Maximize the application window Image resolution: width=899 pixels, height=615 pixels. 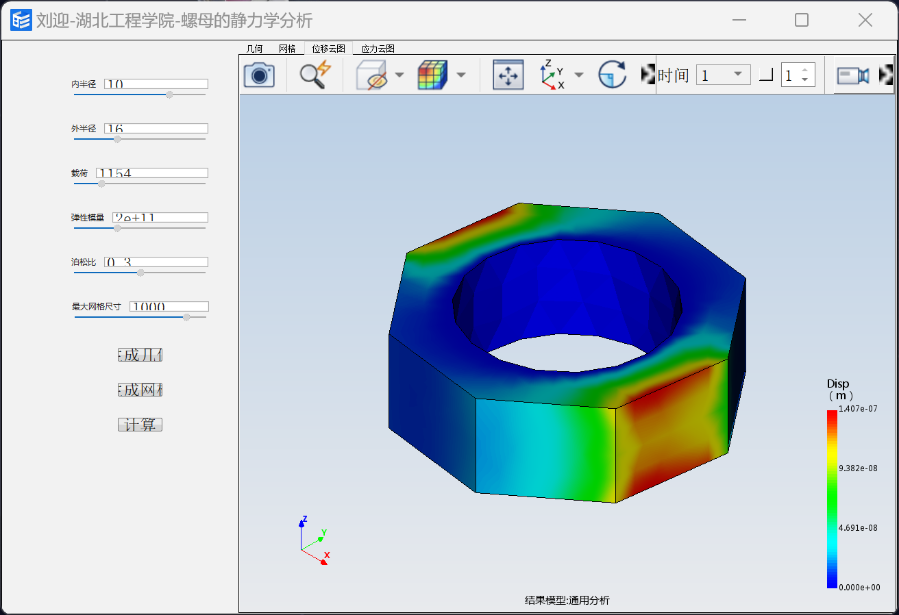click(x=802, y=20)
